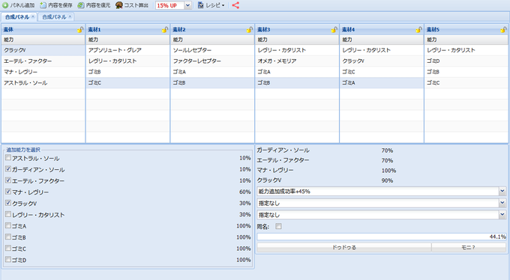This screenshot has width=510, height=280.
Task: Open the first 指定なし dropdown
Action: point(502,203)
